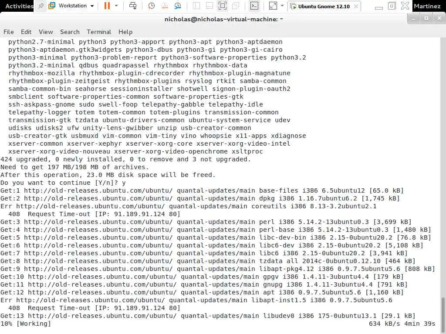
Task: Enter full screen mode
Action: 223,6
